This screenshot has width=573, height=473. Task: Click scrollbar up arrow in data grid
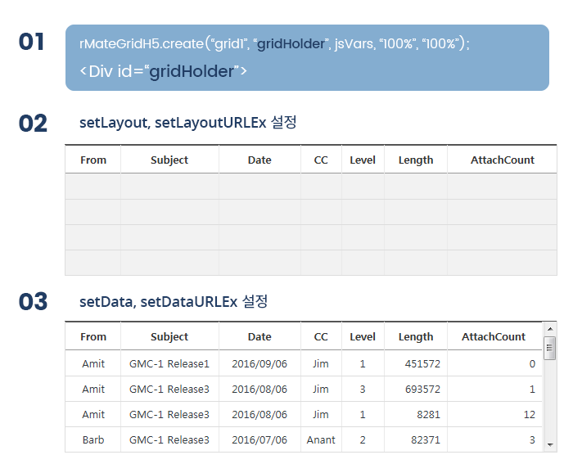(x=550, y=329)
